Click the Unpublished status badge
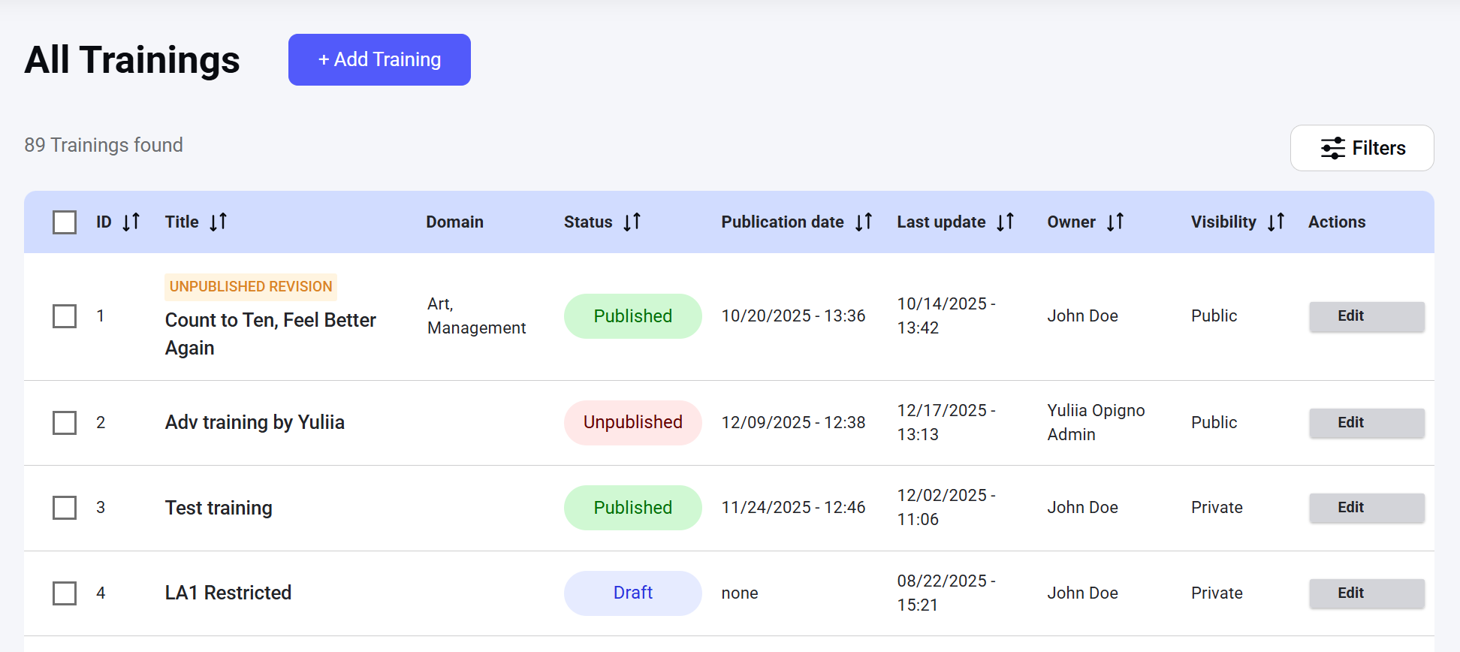 coord(633,423)
